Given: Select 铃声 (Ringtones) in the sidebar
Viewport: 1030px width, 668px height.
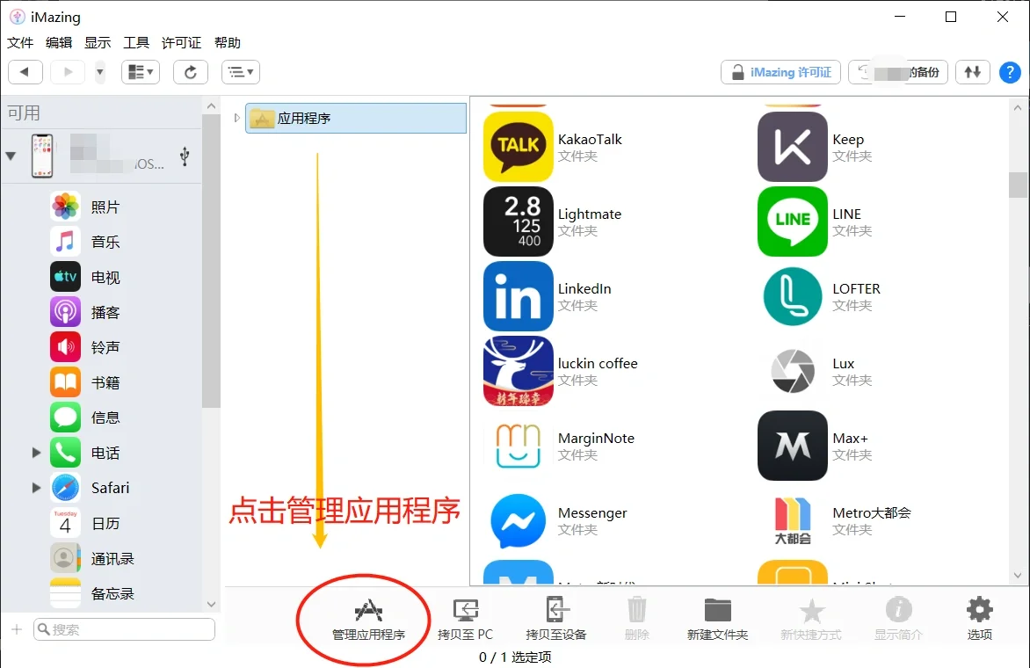Looking at the screenshot, I should coord(105,346).
